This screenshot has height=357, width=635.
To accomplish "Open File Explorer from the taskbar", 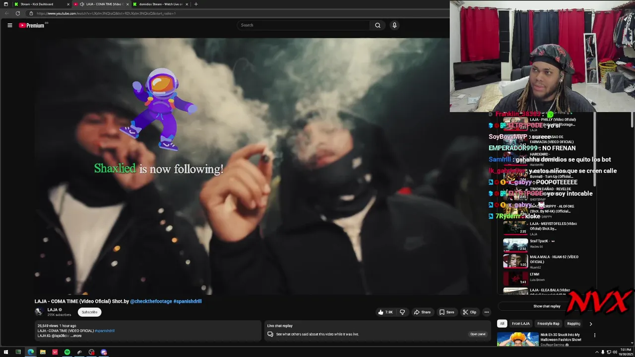I will [43, 352].
